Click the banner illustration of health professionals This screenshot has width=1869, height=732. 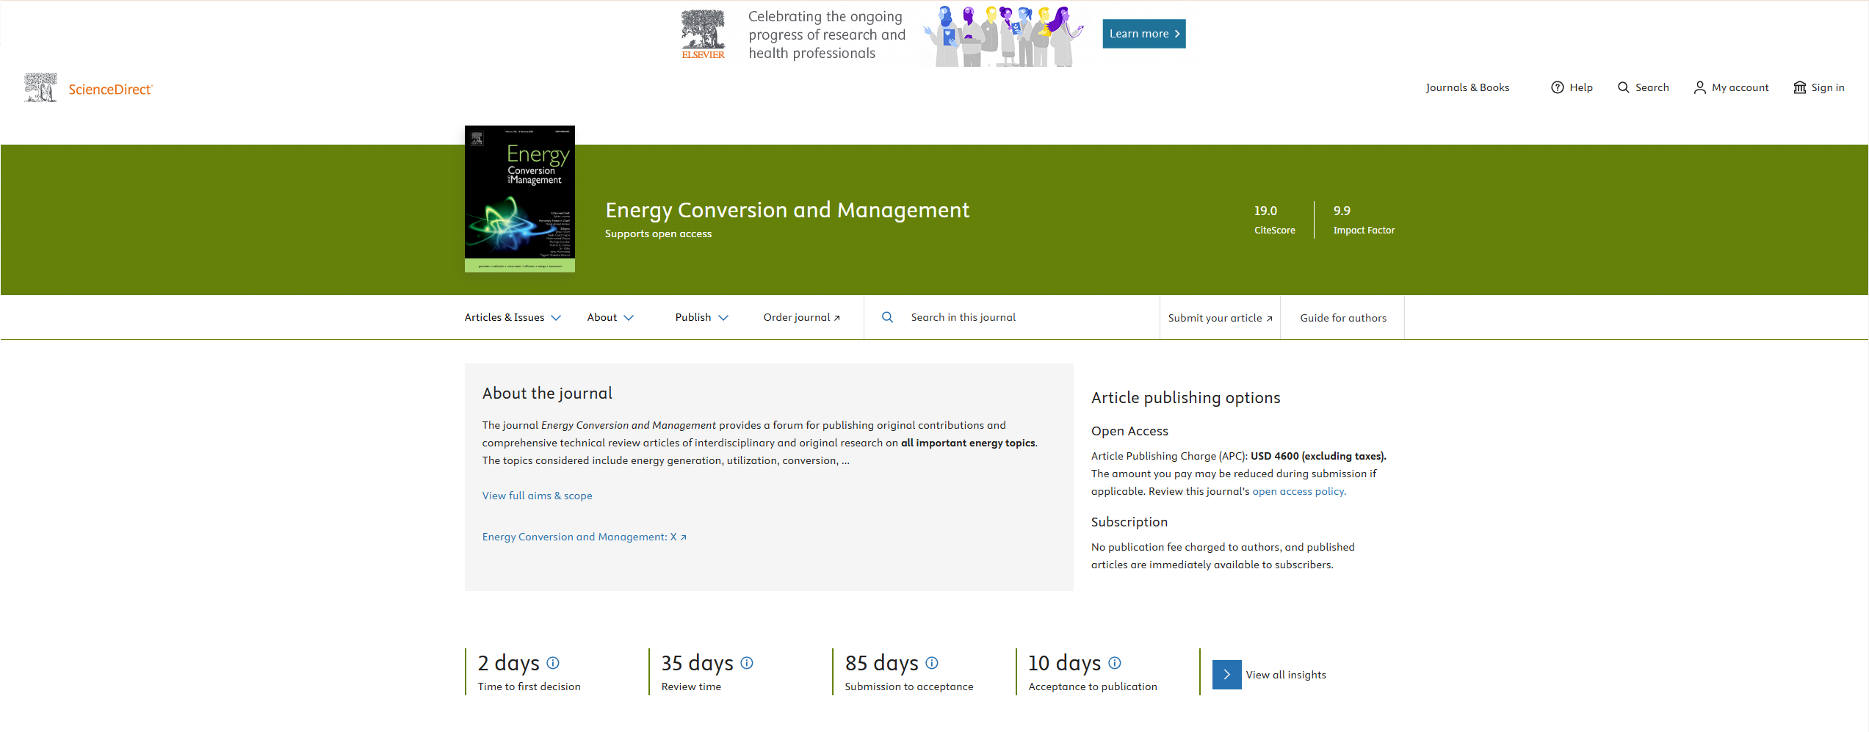click(x=1002, y=35)
